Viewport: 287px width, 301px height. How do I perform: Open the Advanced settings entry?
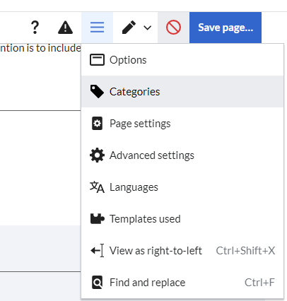click(x=182, y=155)
